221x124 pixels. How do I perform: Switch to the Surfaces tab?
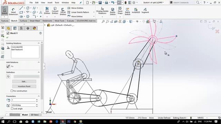pos(23,21)
